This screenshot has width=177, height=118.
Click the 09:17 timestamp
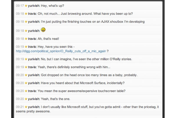click(20, 6)
